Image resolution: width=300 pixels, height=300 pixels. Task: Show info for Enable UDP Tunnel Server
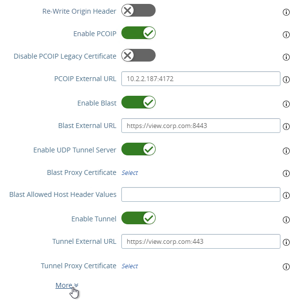[286, 151]
